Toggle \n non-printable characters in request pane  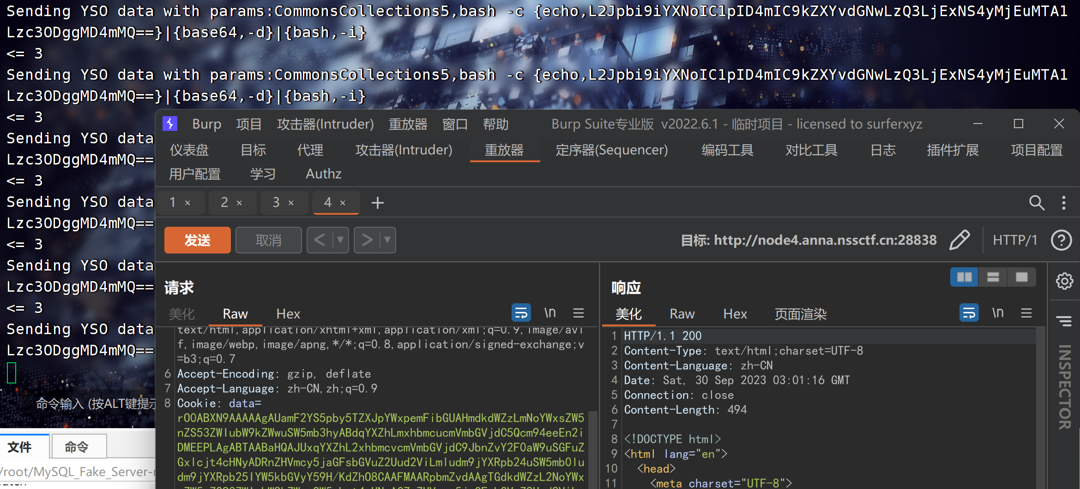click(550, 313)
